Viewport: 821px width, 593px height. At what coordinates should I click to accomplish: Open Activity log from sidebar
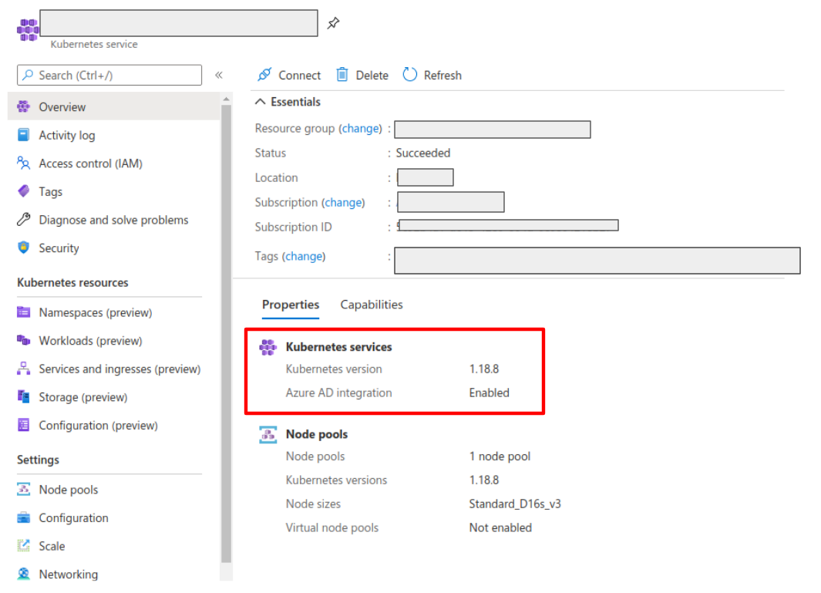click(67, 136)
